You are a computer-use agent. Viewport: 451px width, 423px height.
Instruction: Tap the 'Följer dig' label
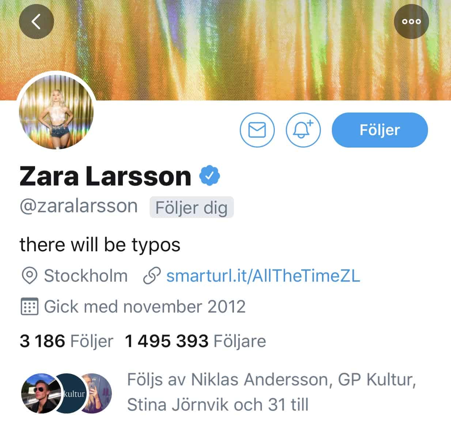[x=192, y=207]
